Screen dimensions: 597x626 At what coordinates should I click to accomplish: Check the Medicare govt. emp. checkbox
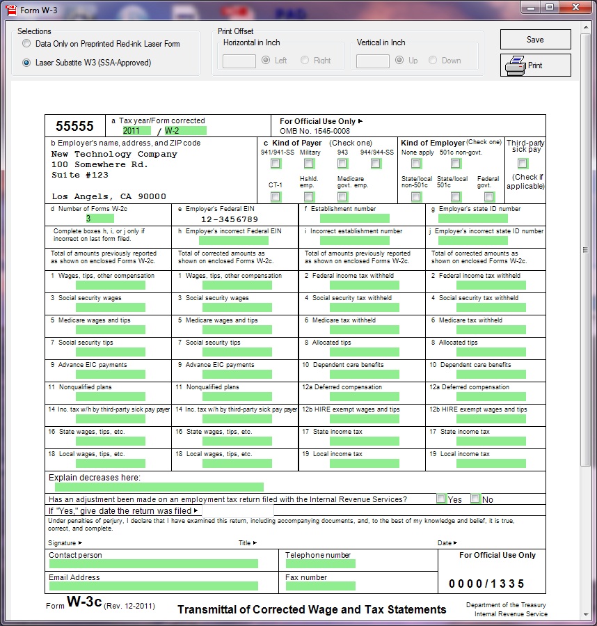pyautogui.click(x=342, y=196)
